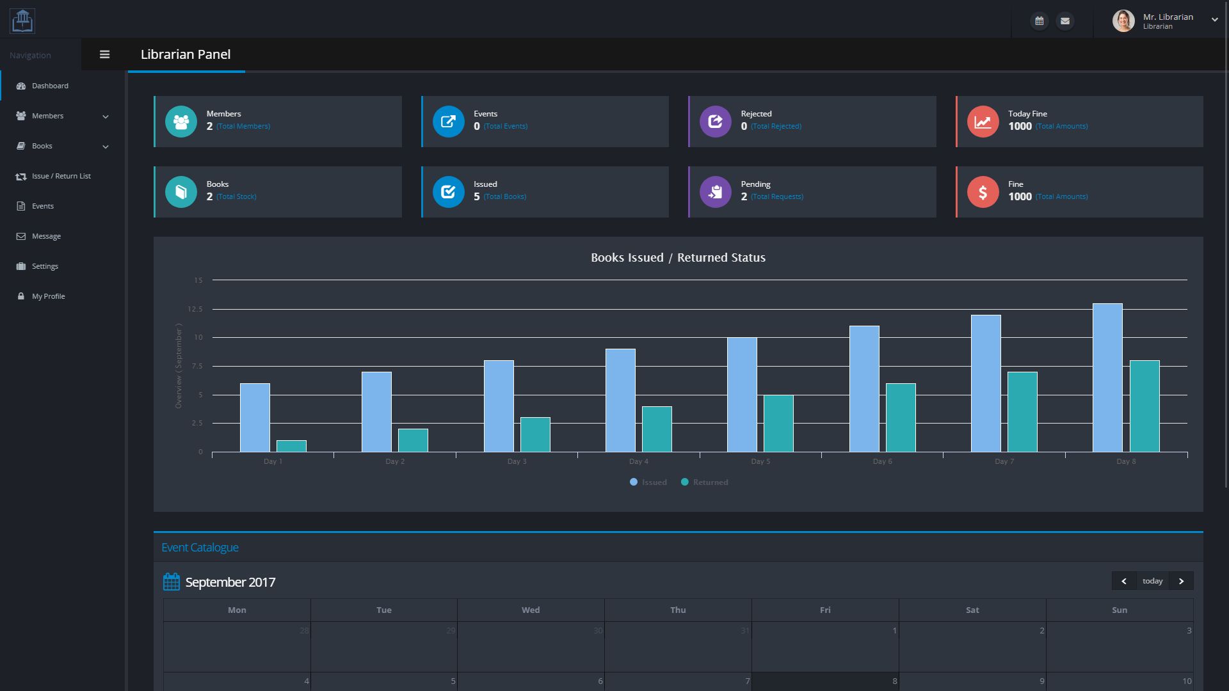
Task: Click the Pending requests clipboard icon
Action: point(715,192)
